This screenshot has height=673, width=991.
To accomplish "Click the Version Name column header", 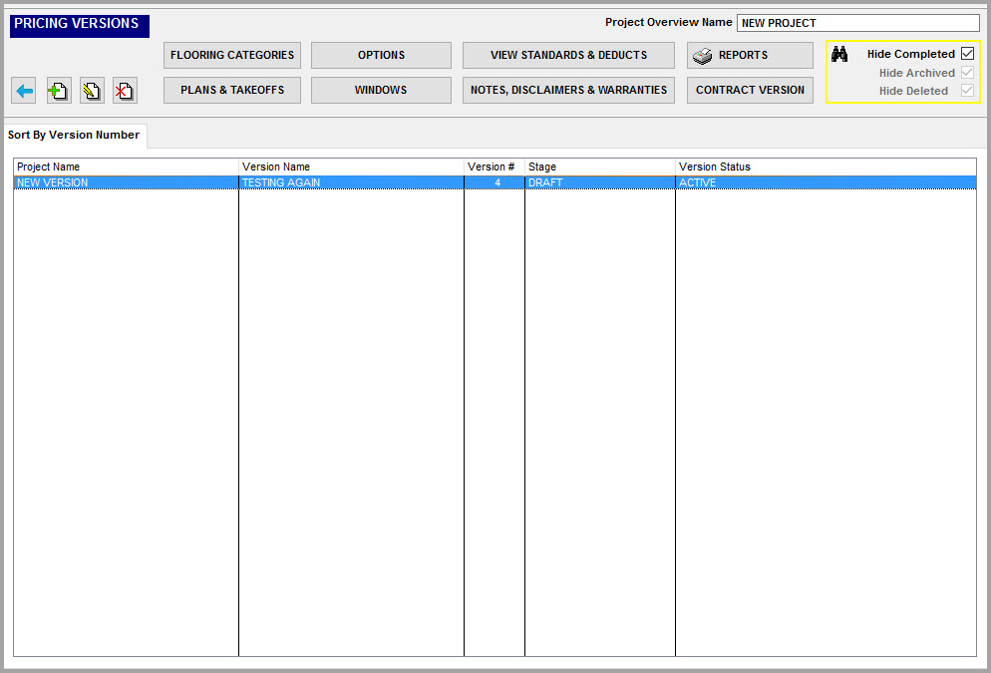I will click(x=351, y=167).
